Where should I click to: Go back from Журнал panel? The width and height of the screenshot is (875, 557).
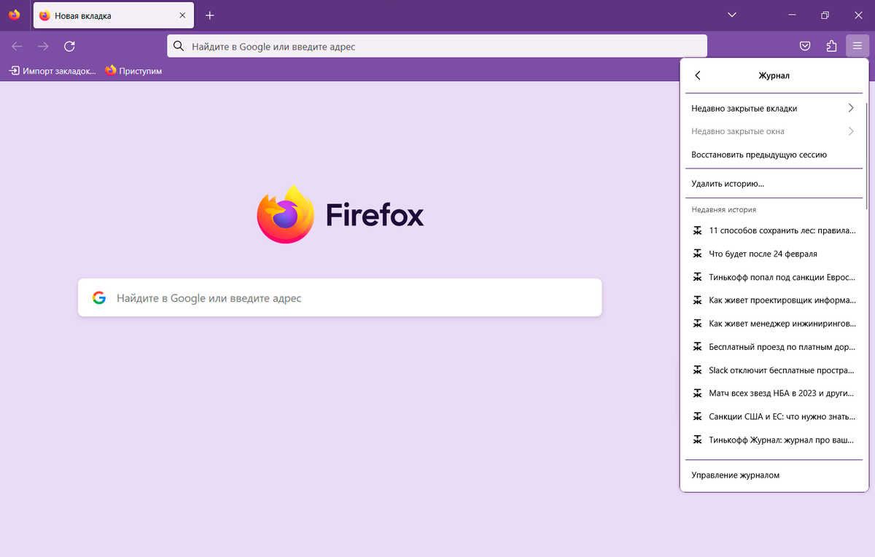(x=698, y=75)
